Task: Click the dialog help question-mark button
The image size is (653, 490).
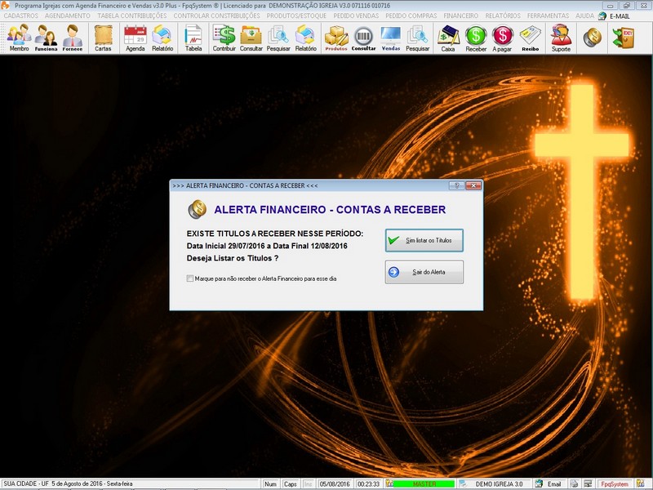Action: 456,185
